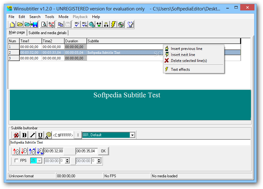
Task: Apply underline with the U button
Action: pyautogui.click(x=40, y=135)
